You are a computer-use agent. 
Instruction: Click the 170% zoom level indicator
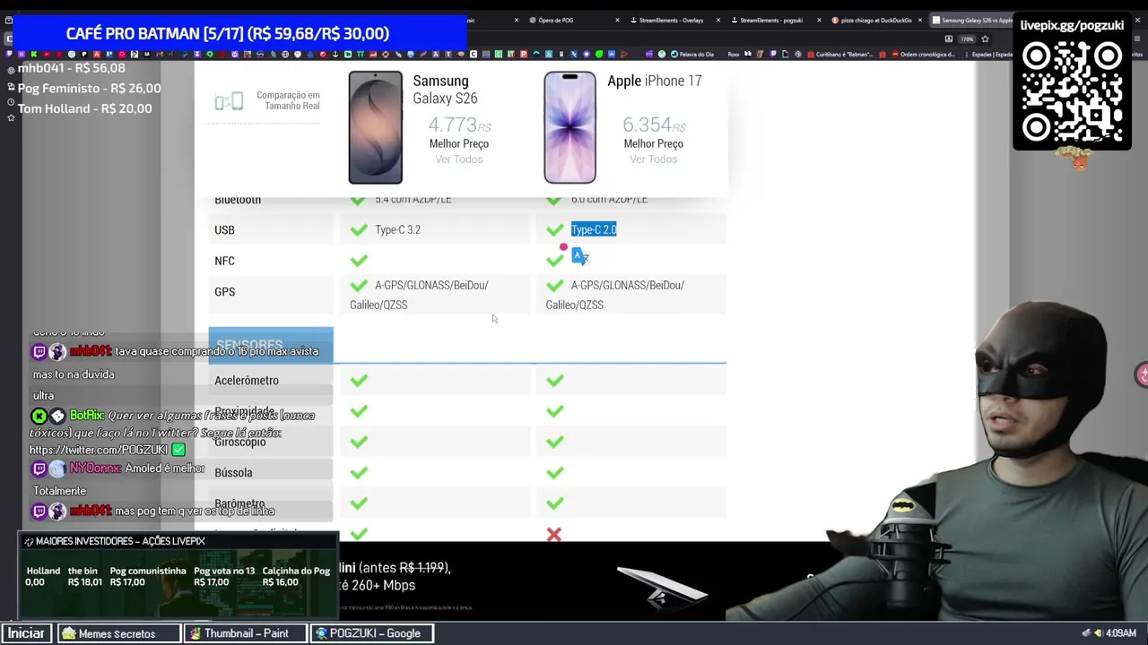(967, 39)
